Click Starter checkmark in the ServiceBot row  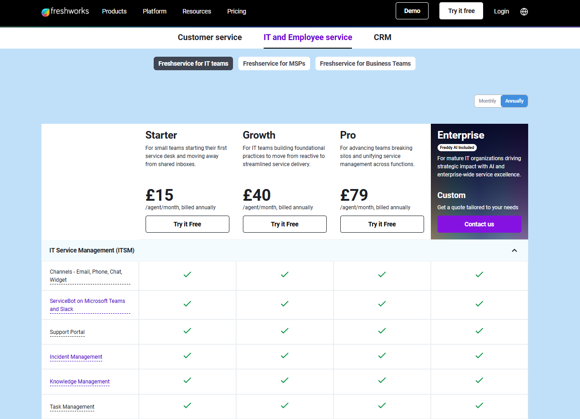[x=187, y=304]
